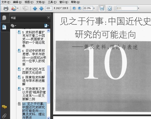
Task: Click the bookmark icon beside item 6
Action: pos(19,51)
